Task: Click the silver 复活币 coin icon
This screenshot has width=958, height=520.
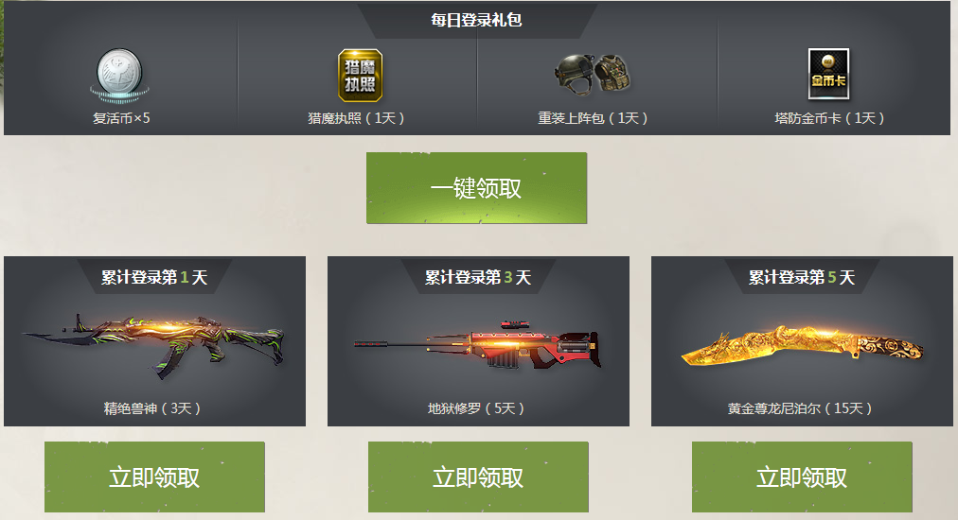Action: coord(119,75)
